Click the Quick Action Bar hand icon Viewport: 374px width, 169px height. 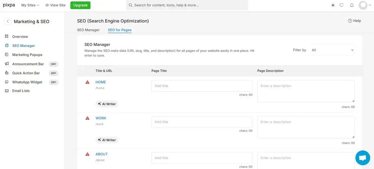[x=7, y=73]
